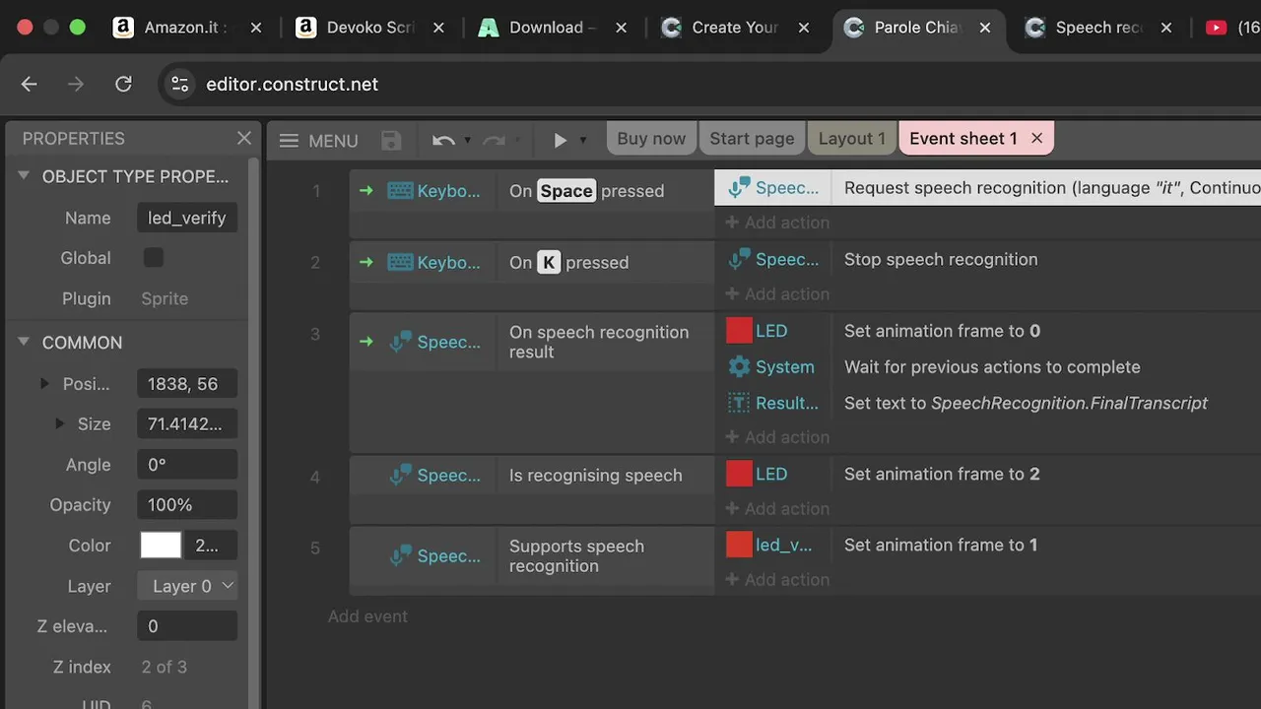
Task: Click the Redo arrow in toolbar
Action: [495, 140]
